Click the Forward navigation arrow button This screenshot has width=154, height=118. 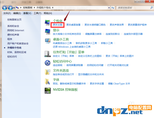[x=10, y=8]
